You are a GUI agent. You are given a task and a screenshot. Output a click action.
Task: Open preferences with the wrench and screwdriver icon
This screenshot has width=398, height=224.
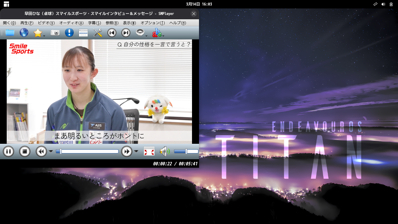(98, 33)
